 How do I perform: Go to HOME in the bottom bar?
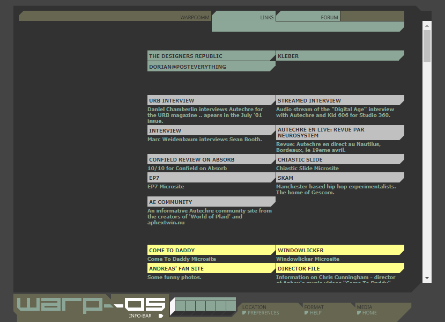(369, 313)
